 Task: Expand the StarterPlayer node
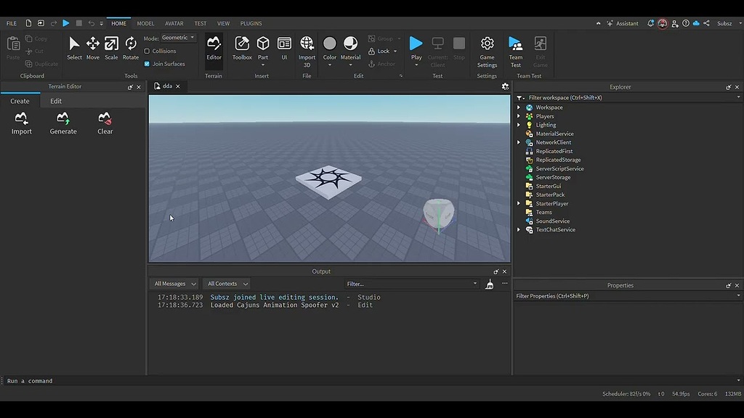(x=519, y=203)
